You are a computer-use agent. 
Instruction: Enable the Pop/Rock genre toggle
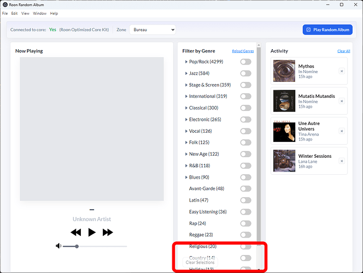pos(245,62)
